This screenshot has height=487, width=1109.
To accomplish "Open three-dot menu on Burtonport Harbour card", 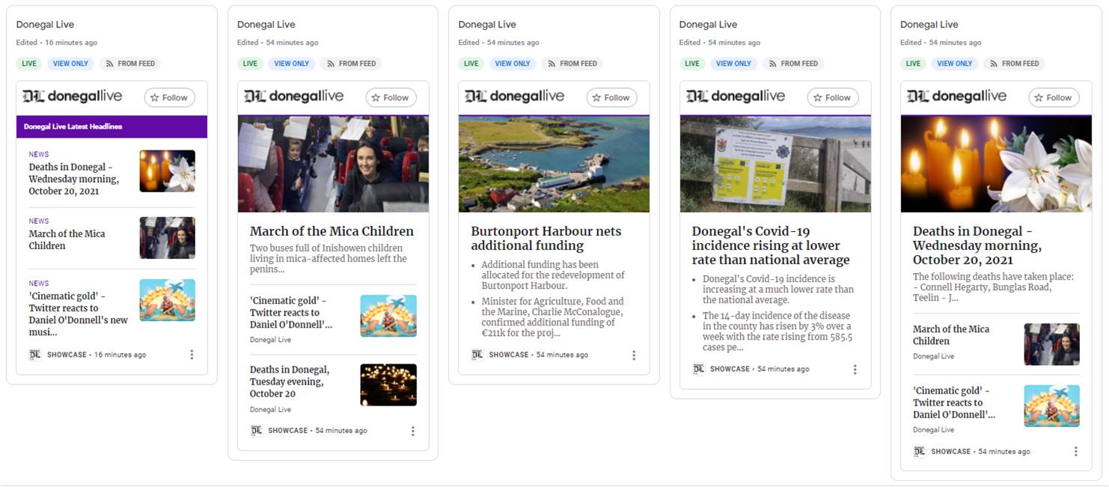I will pos(634,355).
